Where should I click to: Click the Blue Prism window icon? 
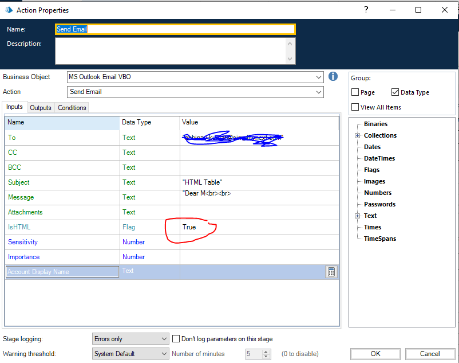coord(9,10)
